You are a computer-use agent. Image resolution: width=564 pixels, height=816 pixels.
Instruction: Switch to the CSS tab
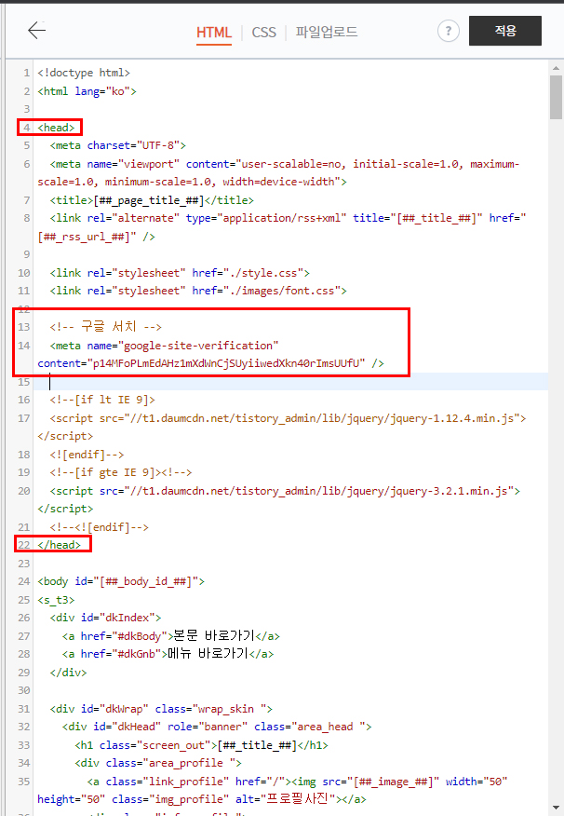click(263, 33)
